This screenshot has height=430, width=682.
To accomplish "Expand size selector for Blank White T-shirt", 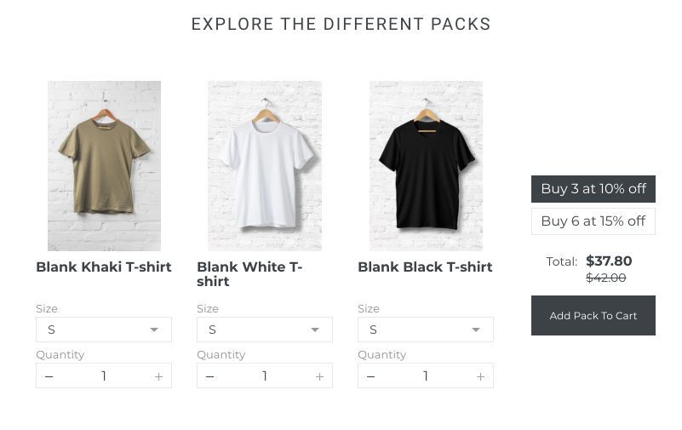I will [264, 330].
